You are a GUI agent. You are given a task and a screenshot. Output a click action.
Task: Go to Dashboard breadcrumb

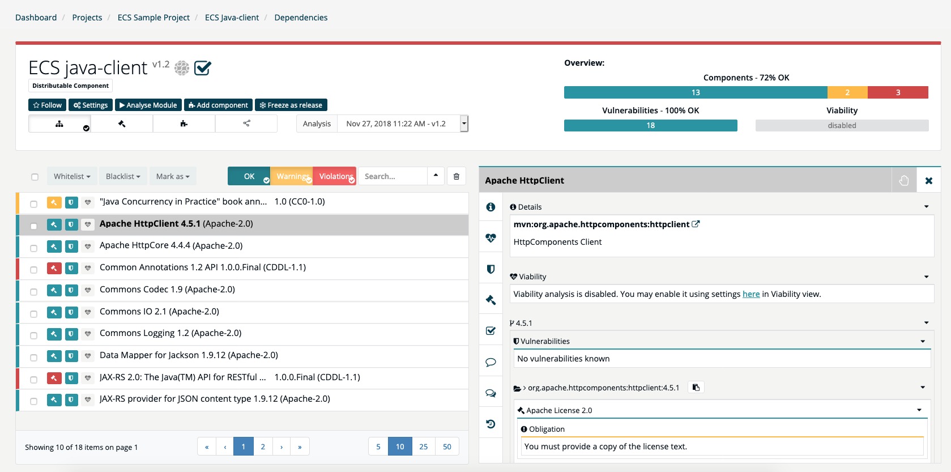point(36,18)
